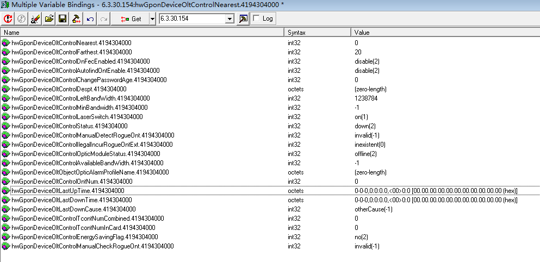The height and width of the screenshot is (262, 540).
Task: Click the clear bindings brush icon
Action: coord(36,19)
